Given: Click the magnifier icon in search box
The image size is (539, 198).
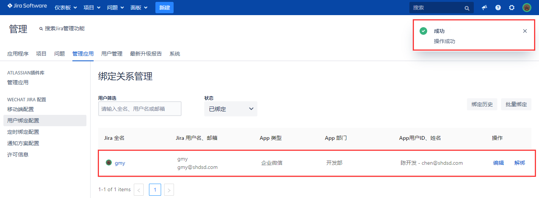Looking at the screenshot, I should tap(467, 8).
